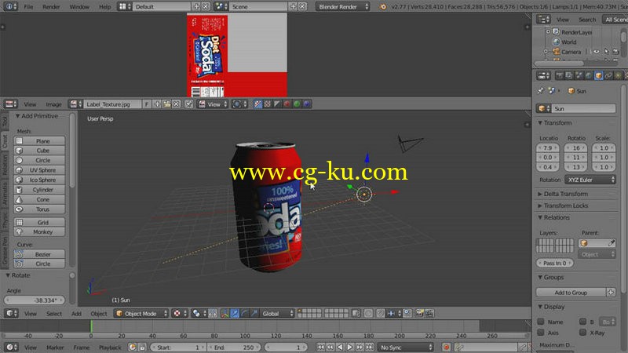Open the Blender Render engine dropdown
The width and height of the screenshot is (628, 353).
[x=343, y=6]
